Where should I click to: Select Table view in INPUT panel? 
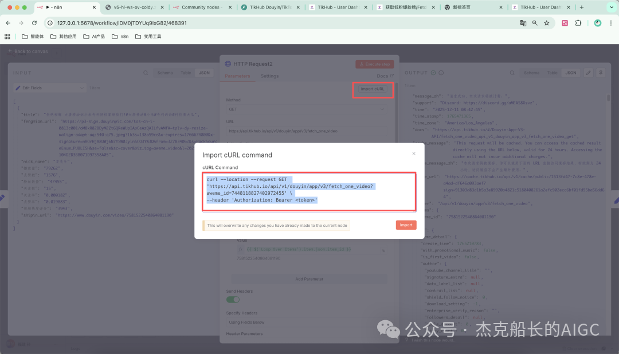coord(186,73)
